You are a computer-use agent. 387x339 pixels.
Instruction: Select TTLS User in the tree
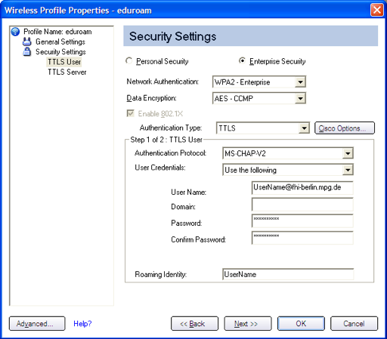point(64,62)
